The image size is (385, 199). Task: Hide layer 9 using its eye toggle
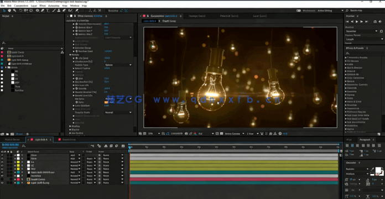tap(2, 183)
